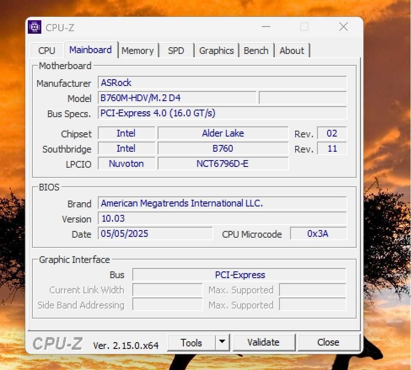This screenshot has height=370, width=411.
Task: Select the Mainboard tab
Action: pos(91,50)
